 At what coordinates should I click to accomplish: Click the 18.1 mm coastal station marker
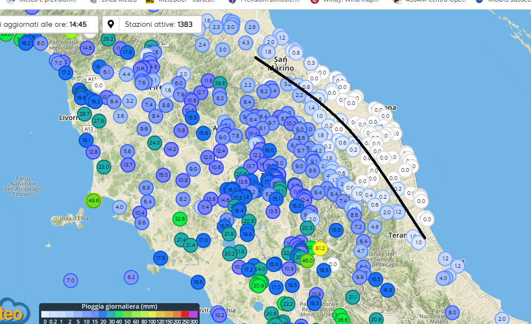click(x=86, y=140)
